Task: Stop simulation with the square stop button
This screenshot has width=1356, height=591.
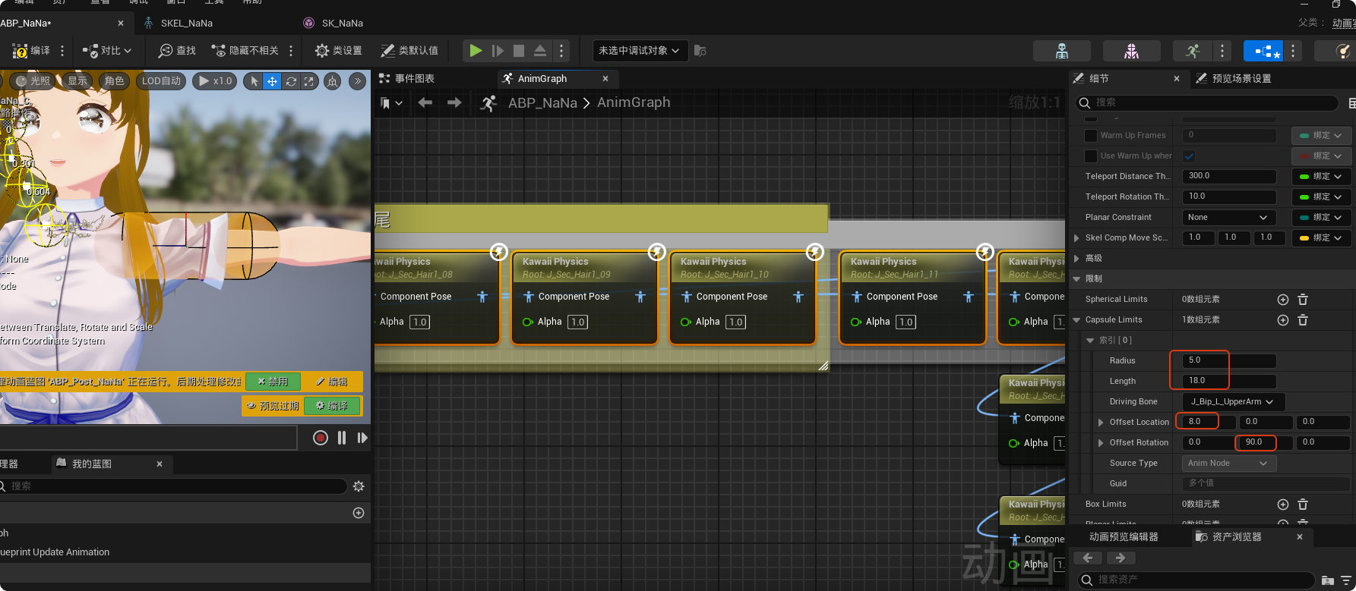Action: 519,51
